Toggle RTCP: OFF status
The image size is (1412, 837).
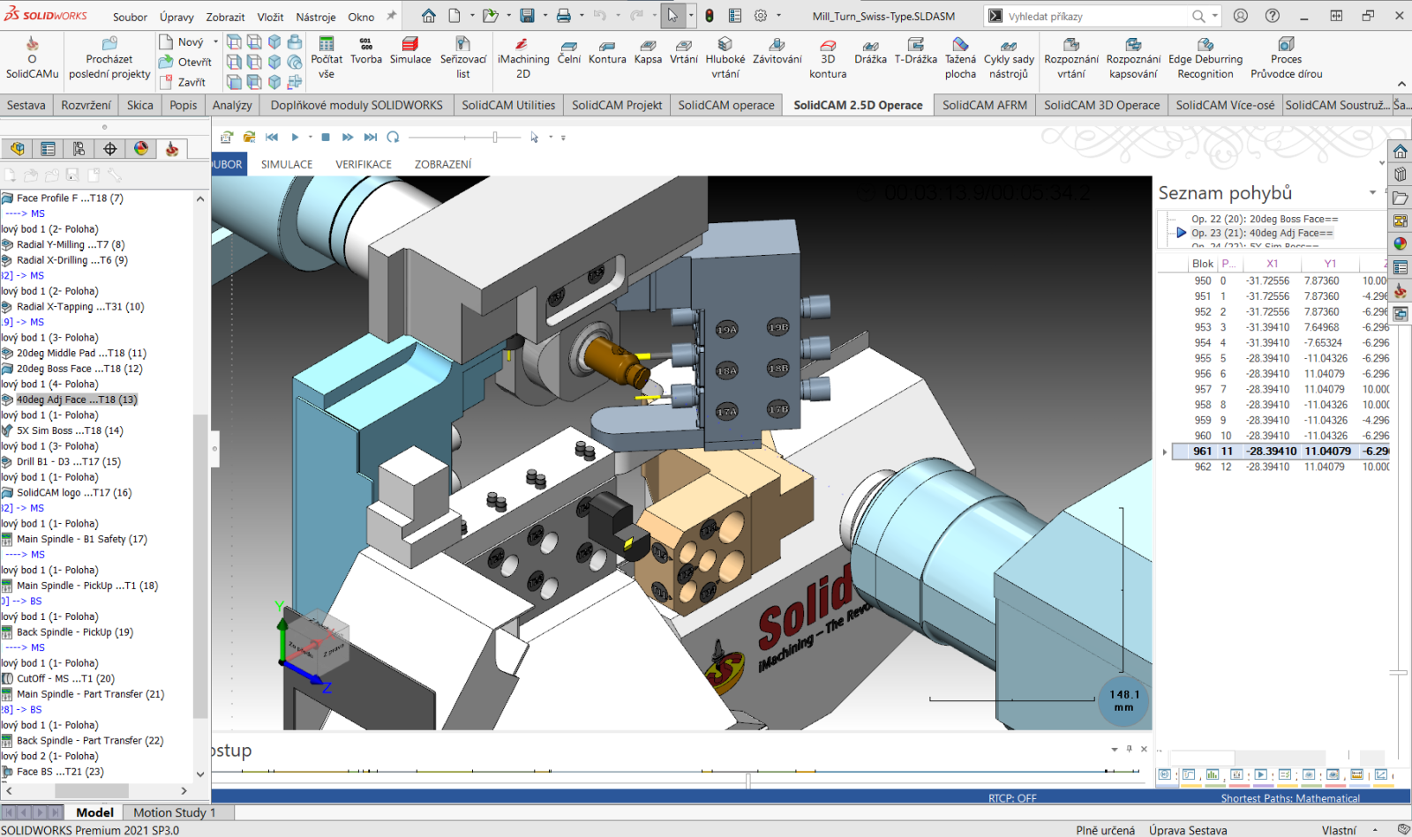pos(1012,798)
